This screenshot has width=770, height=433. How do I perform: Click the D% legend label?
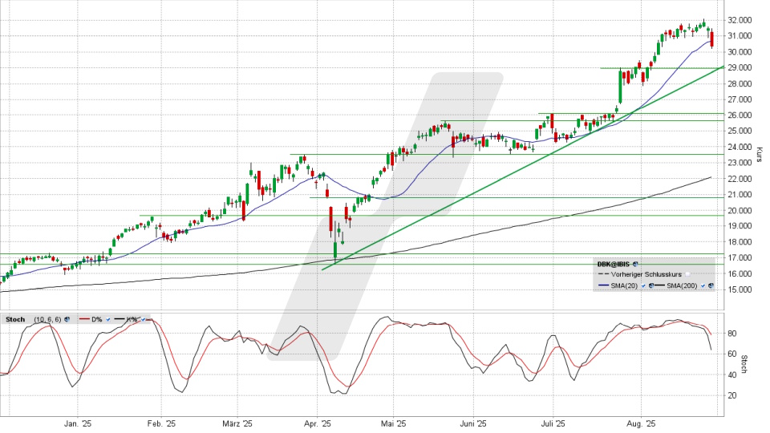[97, 319]
